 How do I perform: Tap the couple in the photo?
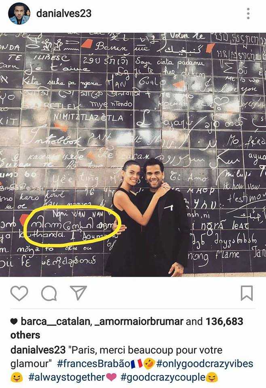click(x=148, y=217)
